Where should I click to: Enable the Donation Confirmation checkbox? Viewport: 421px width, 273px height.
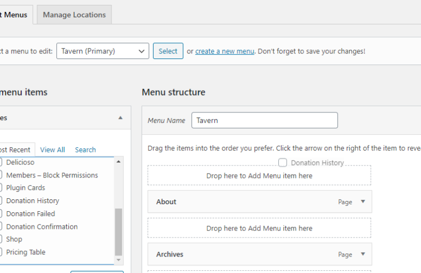1,227
